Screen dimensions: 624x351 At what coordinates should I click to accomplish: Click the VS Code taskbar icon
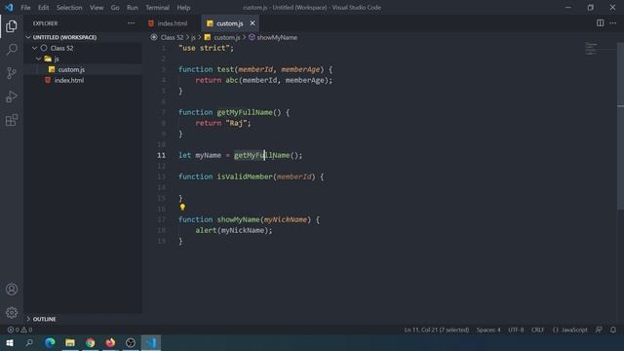(x=151, y=342)
